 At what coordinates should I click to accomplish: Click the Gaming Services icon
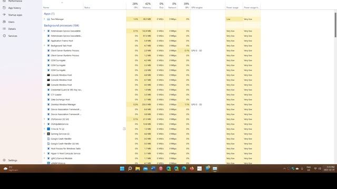point(48,134)
